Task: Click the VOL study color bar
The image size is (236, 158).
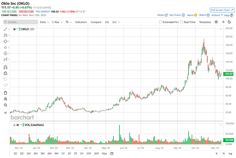Action: [23, 125]
